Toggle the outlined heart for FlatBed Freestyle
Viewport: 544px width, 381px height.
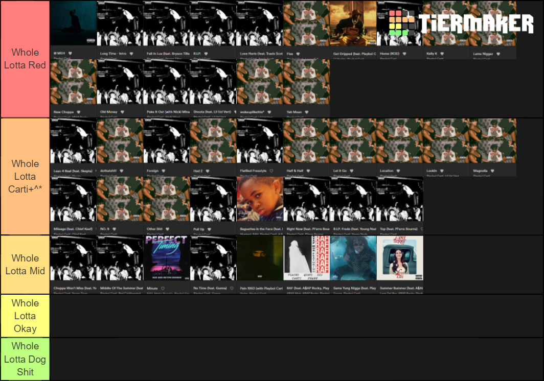271,171
